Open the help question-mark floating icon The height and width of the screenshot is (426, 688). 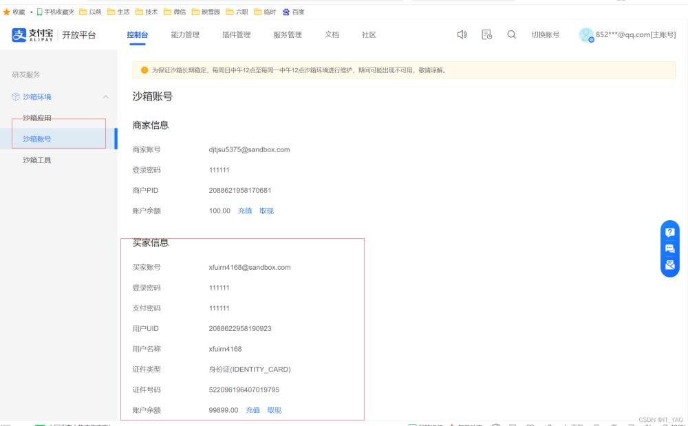(x=670, y=232)
